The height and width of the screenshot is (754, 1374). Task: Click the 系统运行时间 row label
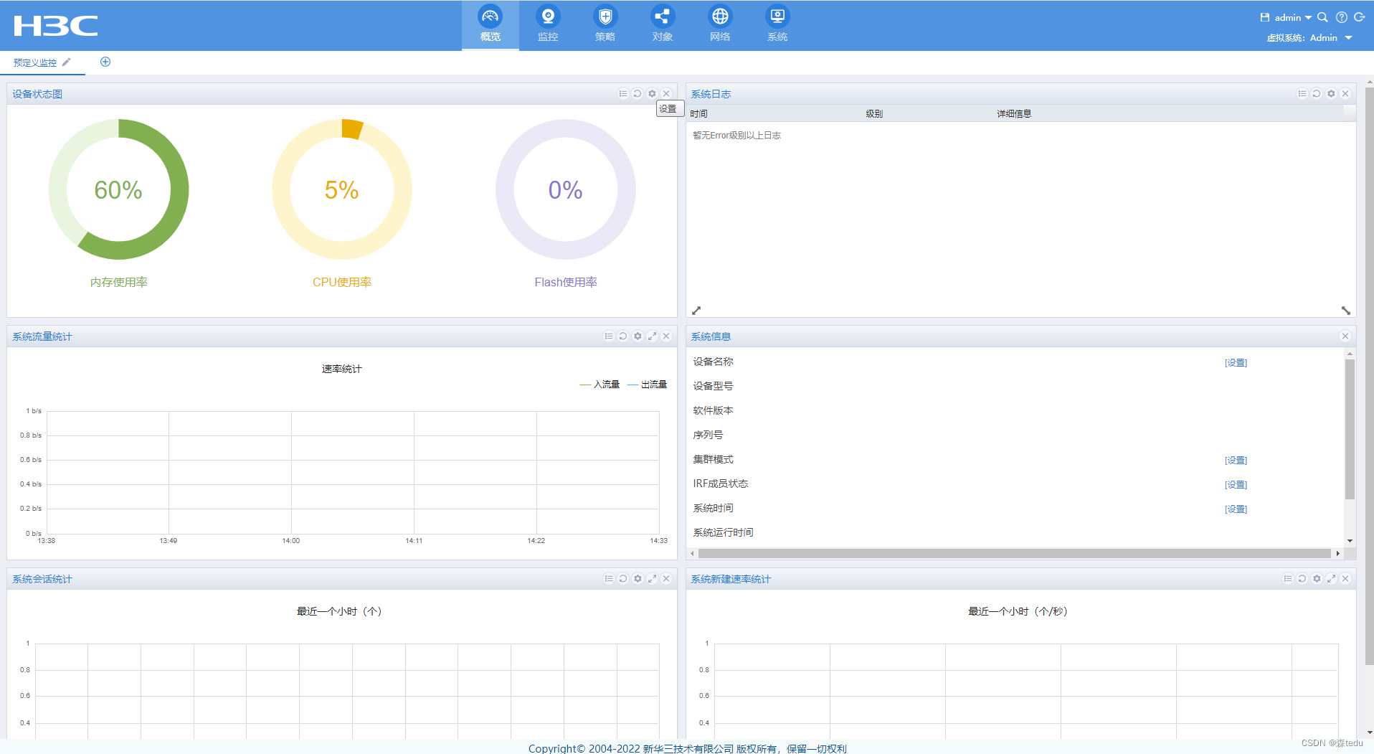[723, 532]
